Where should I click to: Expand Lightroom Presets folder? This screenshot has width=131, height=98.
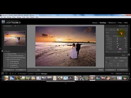pos(6,54)
